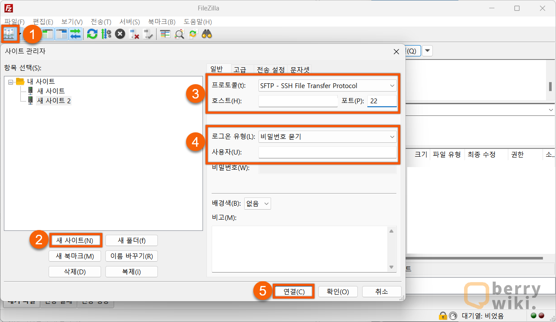Open the 파일(F) menu
Image resolution: width=556 pixels, height=322 pixels.
click(14, 22)
